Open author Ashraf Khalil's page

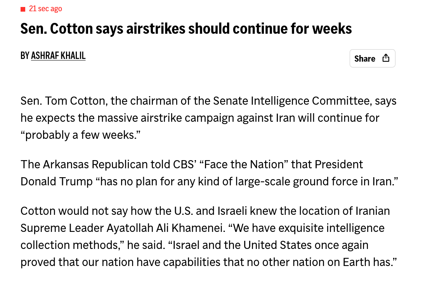click(58, 56)
